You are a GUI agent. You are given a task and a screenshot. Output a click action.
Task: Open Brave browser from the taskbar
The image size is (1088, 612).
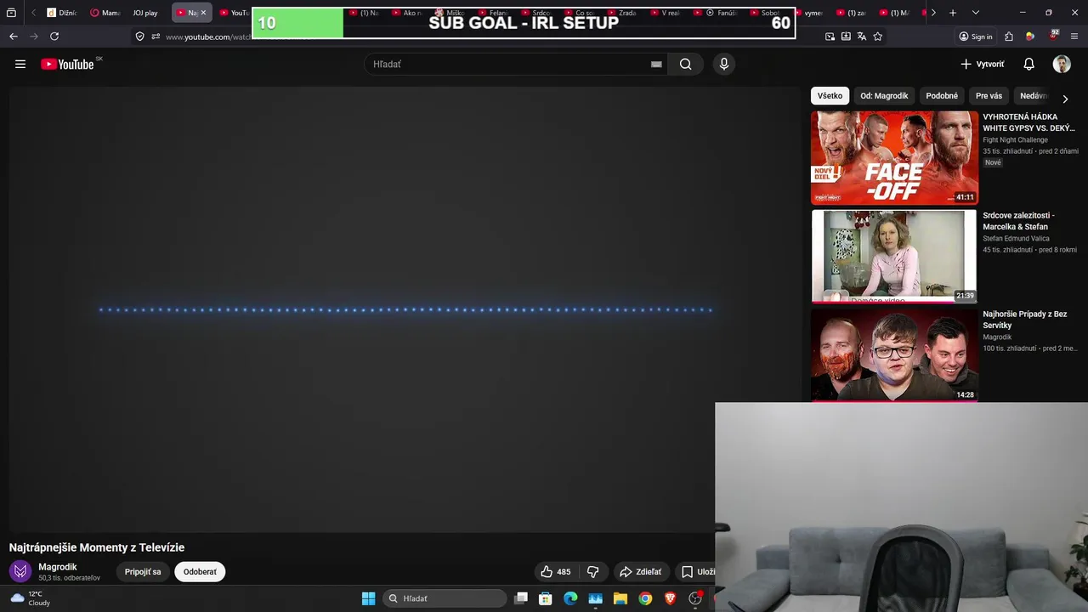670,598
